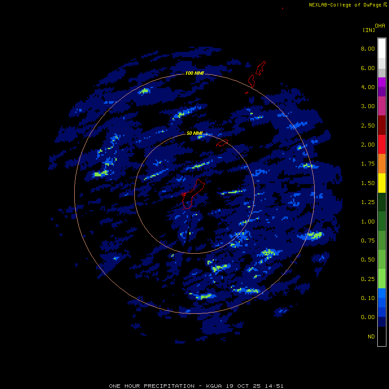The height and width of the screenshot is (389, 389).
Task: Click the orange swatch in the legend bar
Action: (x=382, y=164)
